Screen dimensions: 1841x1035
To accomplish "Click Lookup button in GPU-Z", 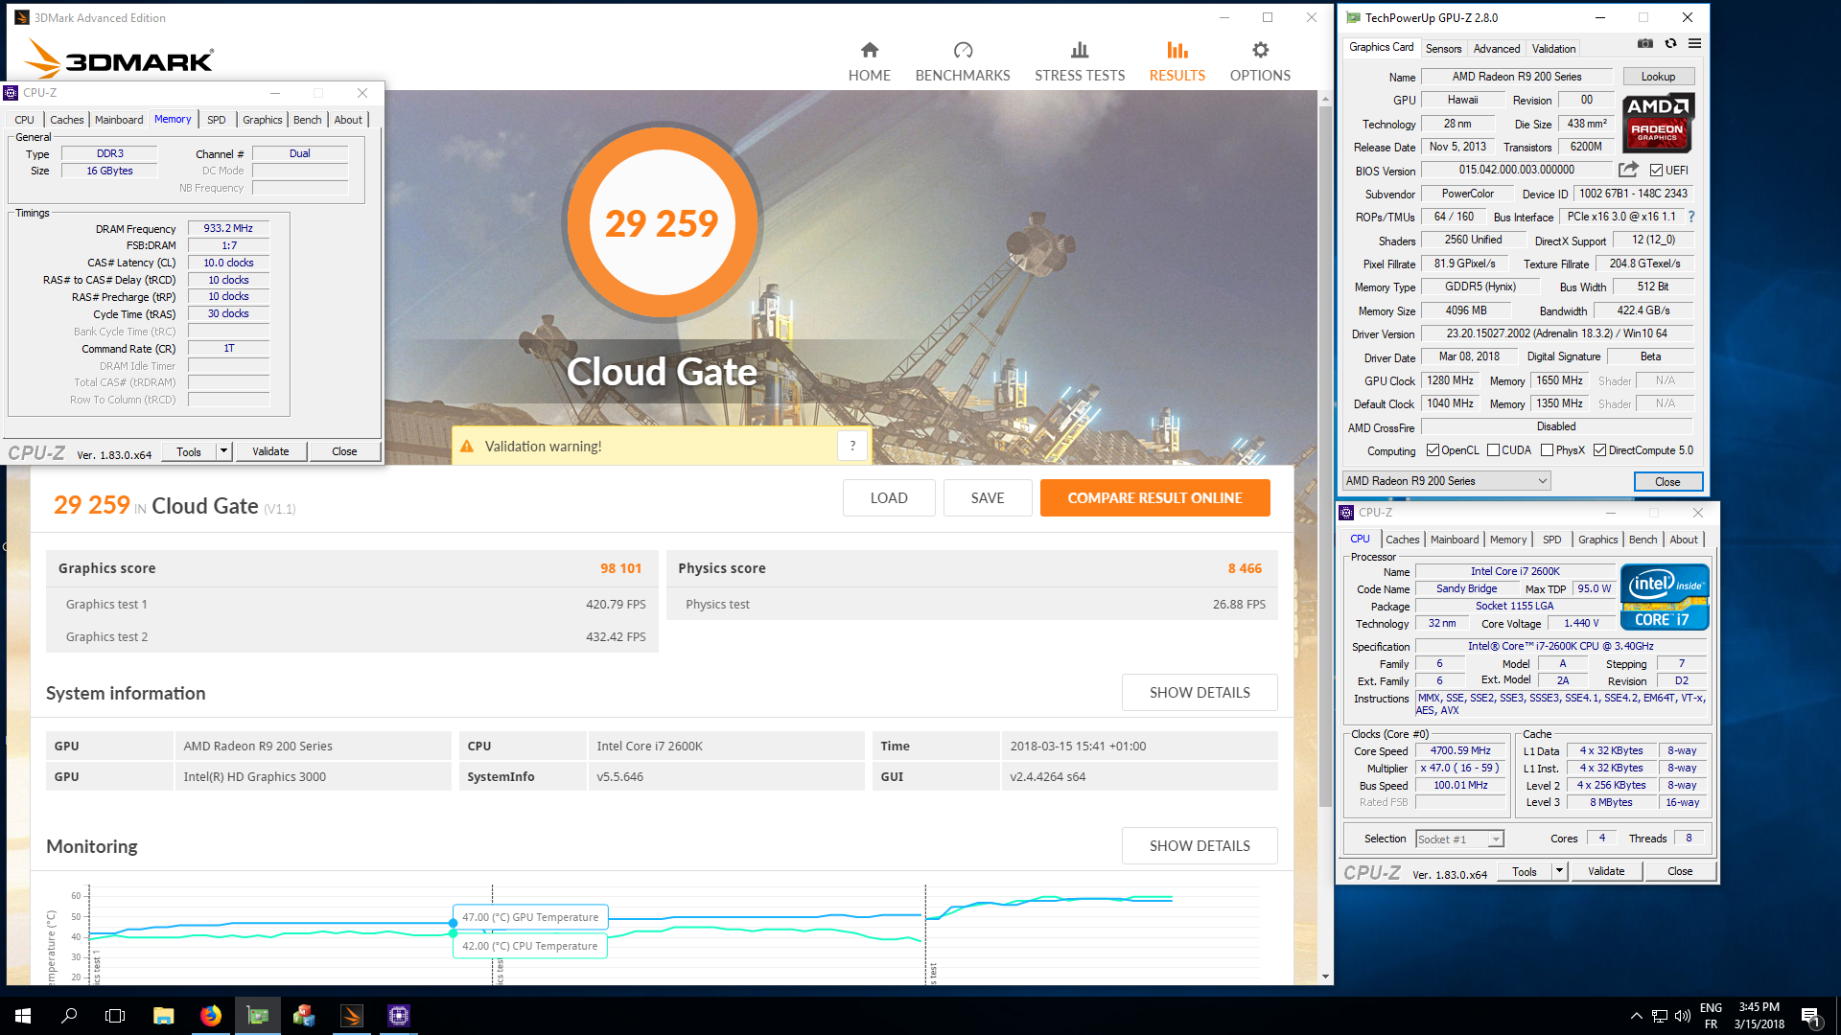I will 1658,77.
